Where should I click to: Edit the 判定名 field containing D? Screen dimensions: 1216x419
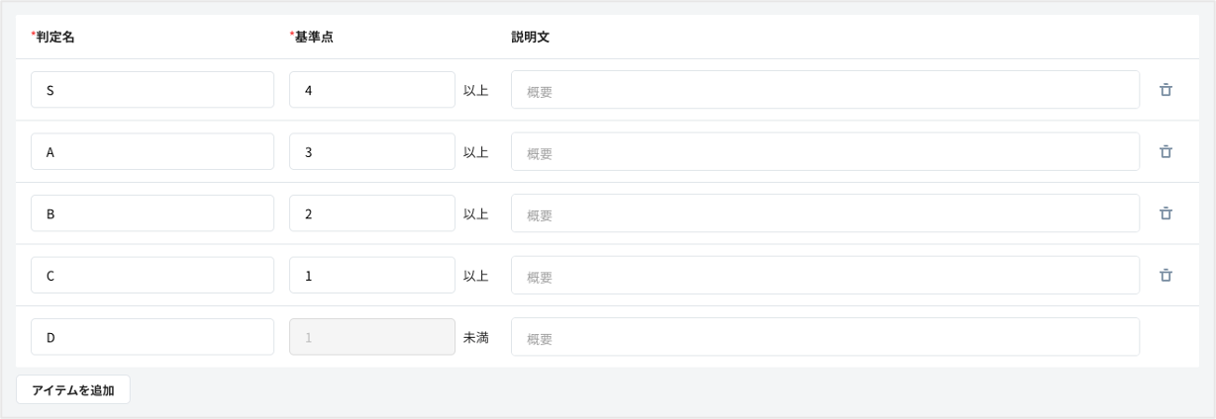click(x=152, y=337)
